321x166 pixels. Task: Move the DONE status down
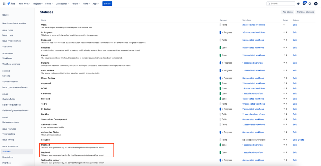[286, 88]
